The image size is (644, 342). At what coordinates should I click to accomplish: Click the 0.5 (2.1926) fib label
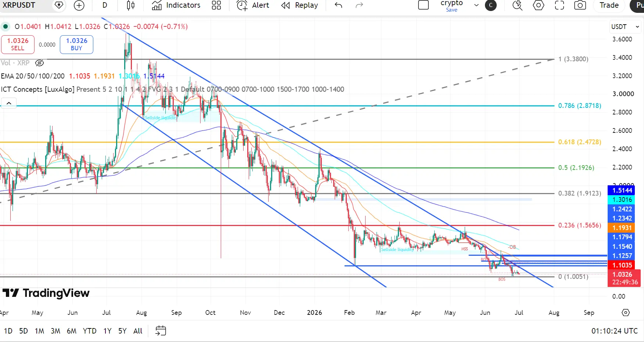pos(576,168)
